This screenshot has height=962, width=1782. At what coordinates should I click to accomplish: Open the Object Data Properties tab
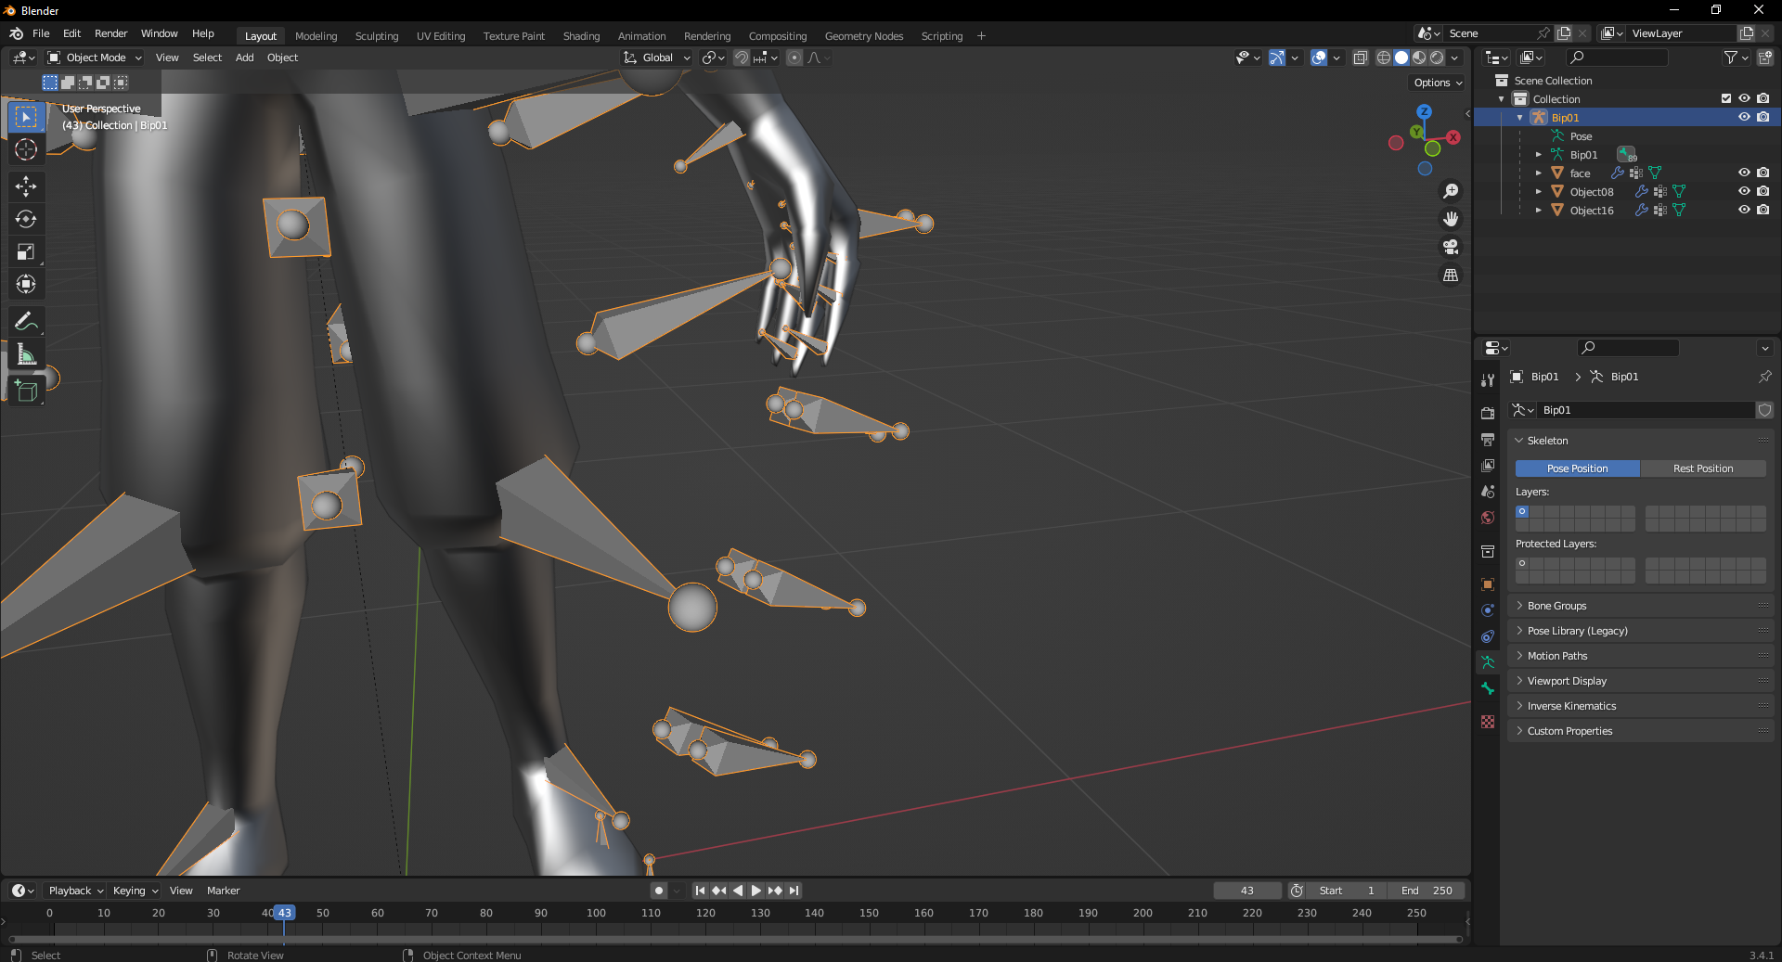pos(1488,662)
